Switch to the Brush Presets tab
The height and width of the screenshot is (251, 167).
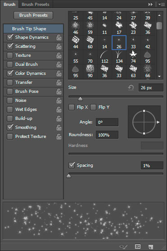pyautogui.click(x=36, y=5)
